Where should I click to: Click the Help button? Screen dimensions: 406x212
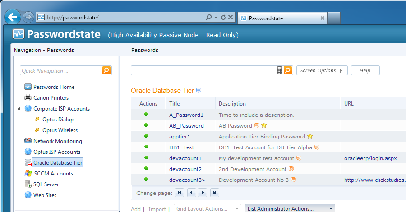pos(365,70)
